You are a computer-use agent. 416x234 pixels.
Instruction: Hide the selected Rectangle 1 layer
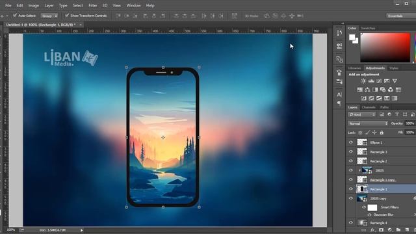[x=351, y=189]
